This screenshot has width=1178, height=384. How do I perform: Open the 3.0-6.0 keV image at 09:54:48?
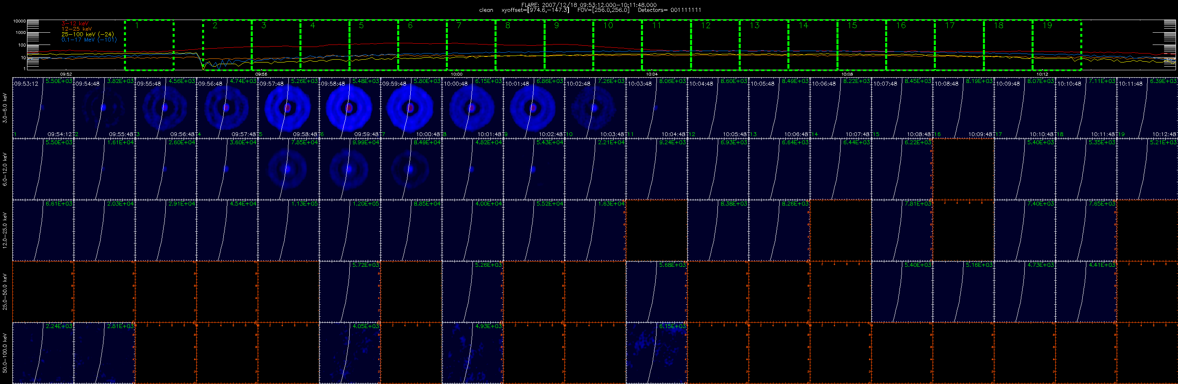click(x=104, y=108)
